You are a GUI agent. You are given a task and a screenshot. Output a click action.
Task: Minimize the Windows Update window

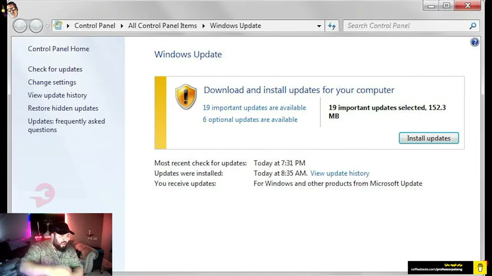click(x=431, y=6)
